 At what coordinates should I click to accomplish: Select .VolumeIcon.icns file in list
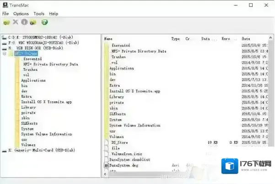(127, 154)
